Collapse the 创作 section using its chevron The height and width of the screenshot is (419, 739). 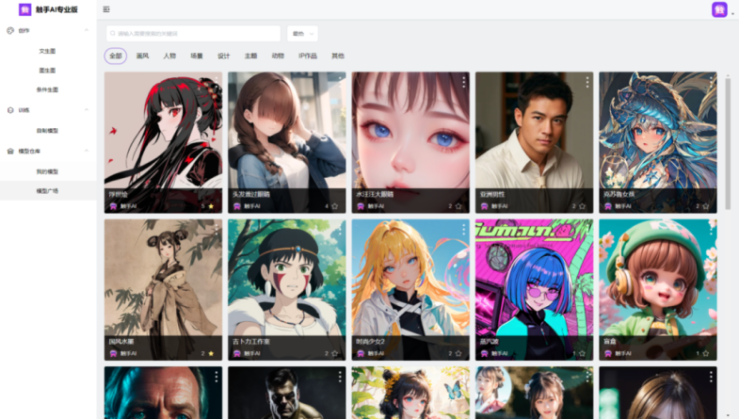[x=87, y=30]
